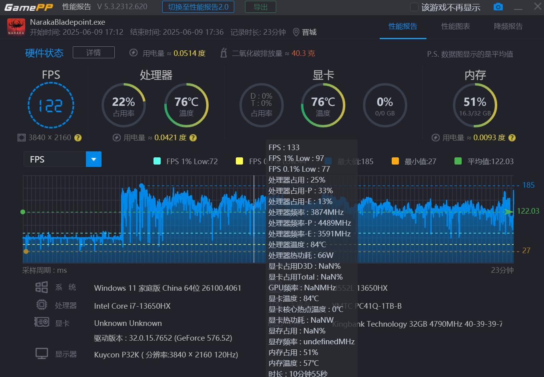Click the 记录时长: 23分钟 text

[258, 32]
